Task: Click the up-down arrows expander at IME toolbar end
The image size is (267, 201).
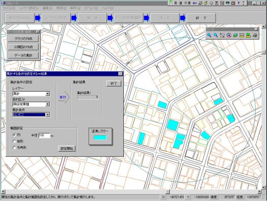Action: [244, 3]
